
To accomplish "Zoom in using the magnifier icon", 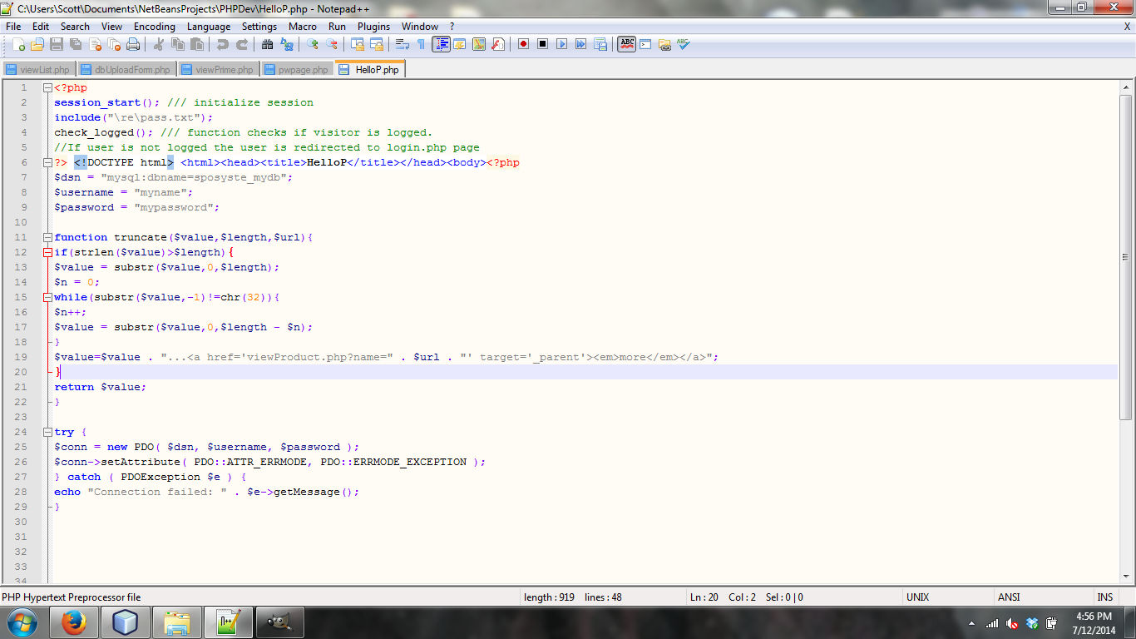I will click(x=312, y=44).
